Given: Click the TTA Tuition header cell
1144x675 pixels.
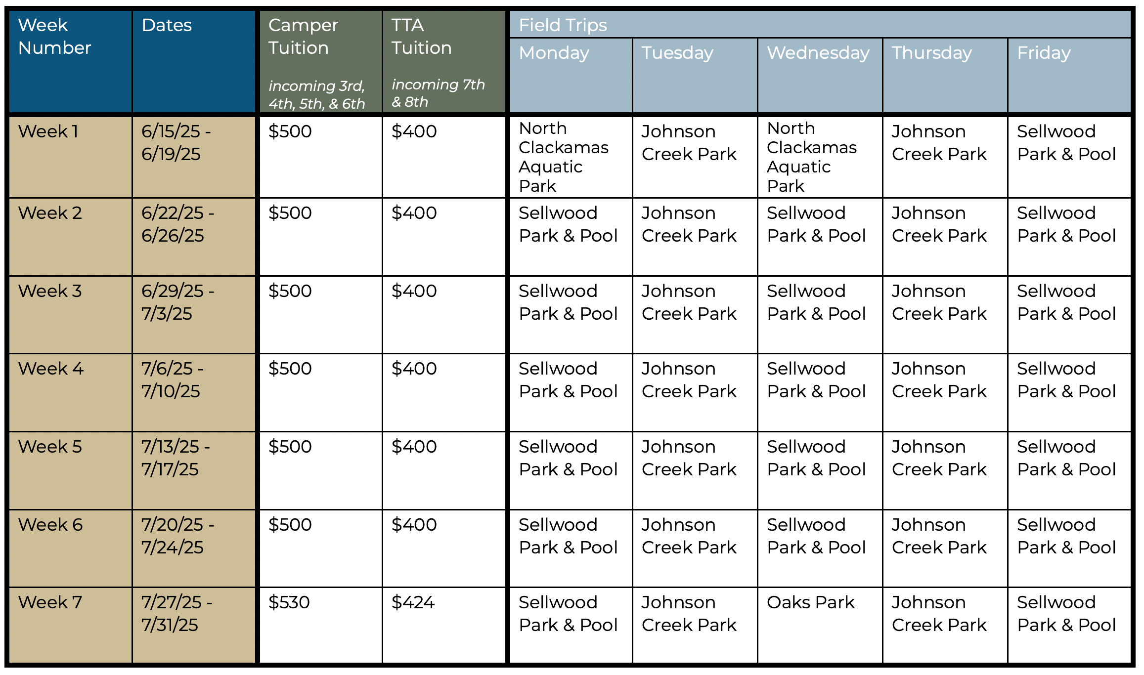Looking at the screenshot, I should click(444, 62).
